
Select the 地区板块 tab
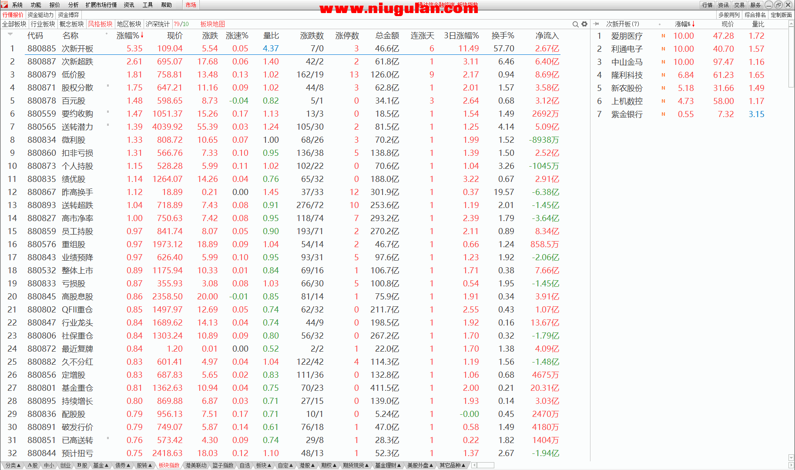click(x=129, y=24)
